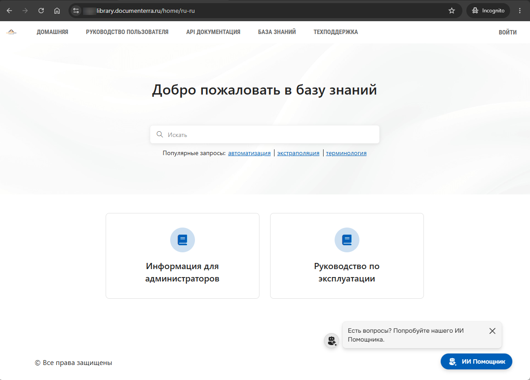Image resolution: width=530 pixels, height=380 pixels.
Task: Click the address bar URL
Action: point(145,11)
